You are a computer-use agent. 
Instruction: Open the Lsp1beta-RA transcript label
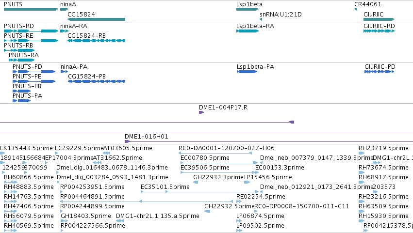pos(255,26)
